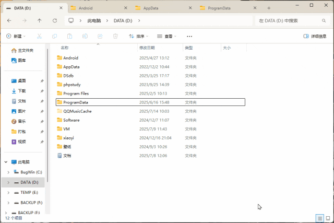This screenshot has width=334, height=223.
Task: Select the QQMusicCache folder row
Action: point(150,111)
